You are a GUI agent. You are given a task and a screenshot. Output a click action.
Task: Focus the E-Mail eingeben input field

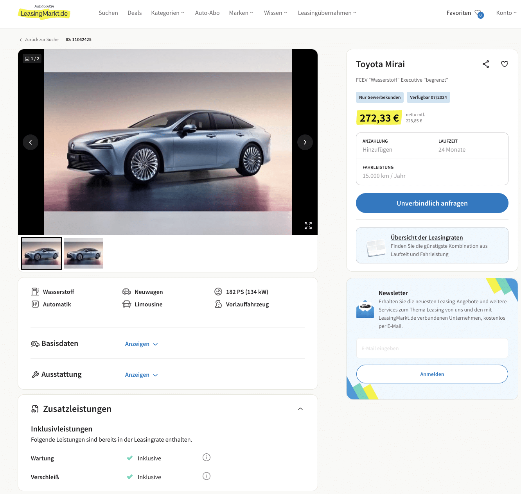click(432, 348)
